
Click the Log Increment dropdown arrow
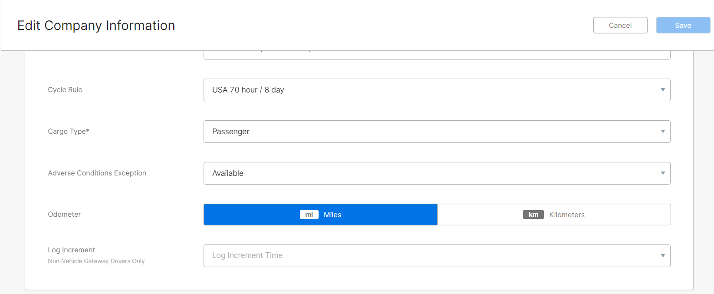(x=663, y=256)
